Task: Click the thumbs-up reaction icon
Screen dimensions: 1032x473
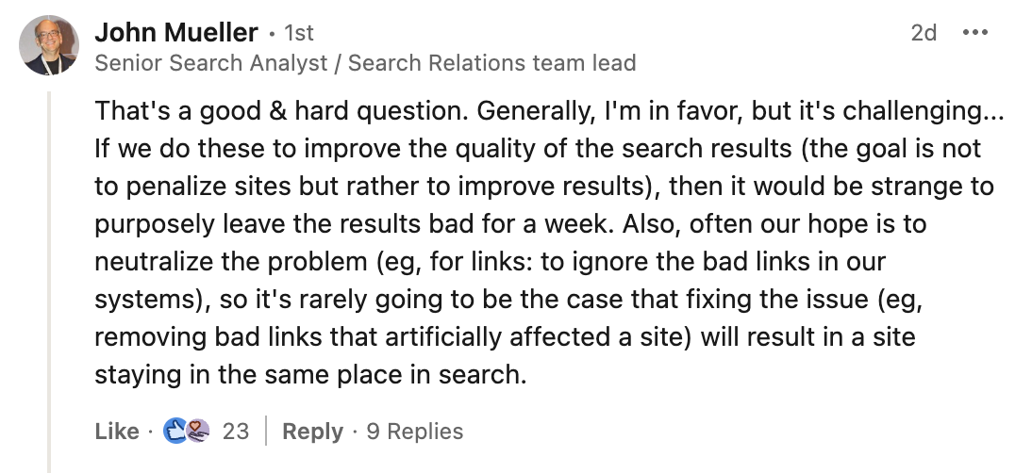Action: (x=176, y=431)
